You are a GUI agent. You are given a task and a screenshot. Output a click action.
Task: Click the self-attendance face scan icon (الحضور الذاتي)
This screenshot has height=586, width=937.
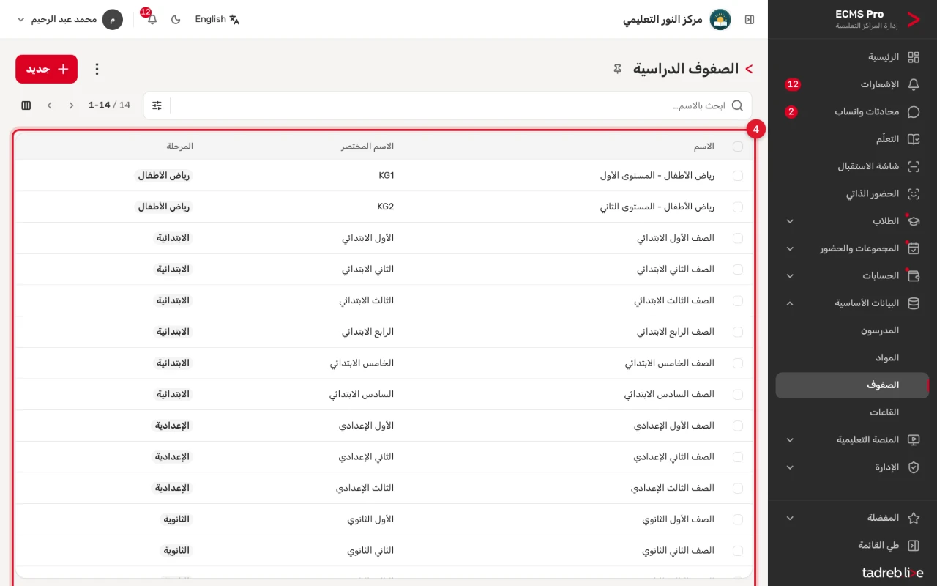914,194
